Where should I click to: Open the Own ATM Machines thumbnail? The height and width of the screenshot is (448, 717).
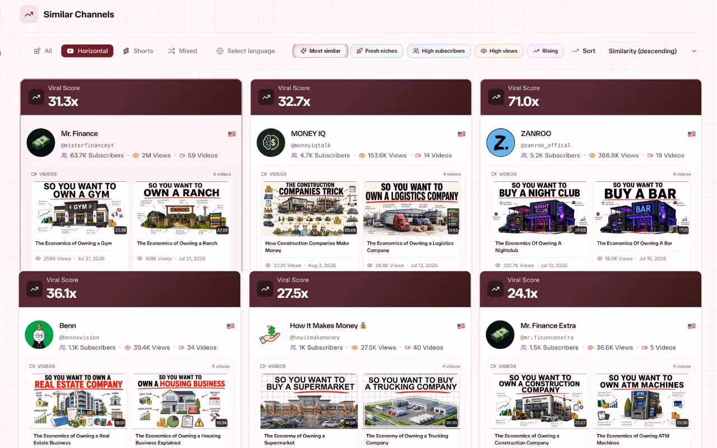(x=641, y=401)
